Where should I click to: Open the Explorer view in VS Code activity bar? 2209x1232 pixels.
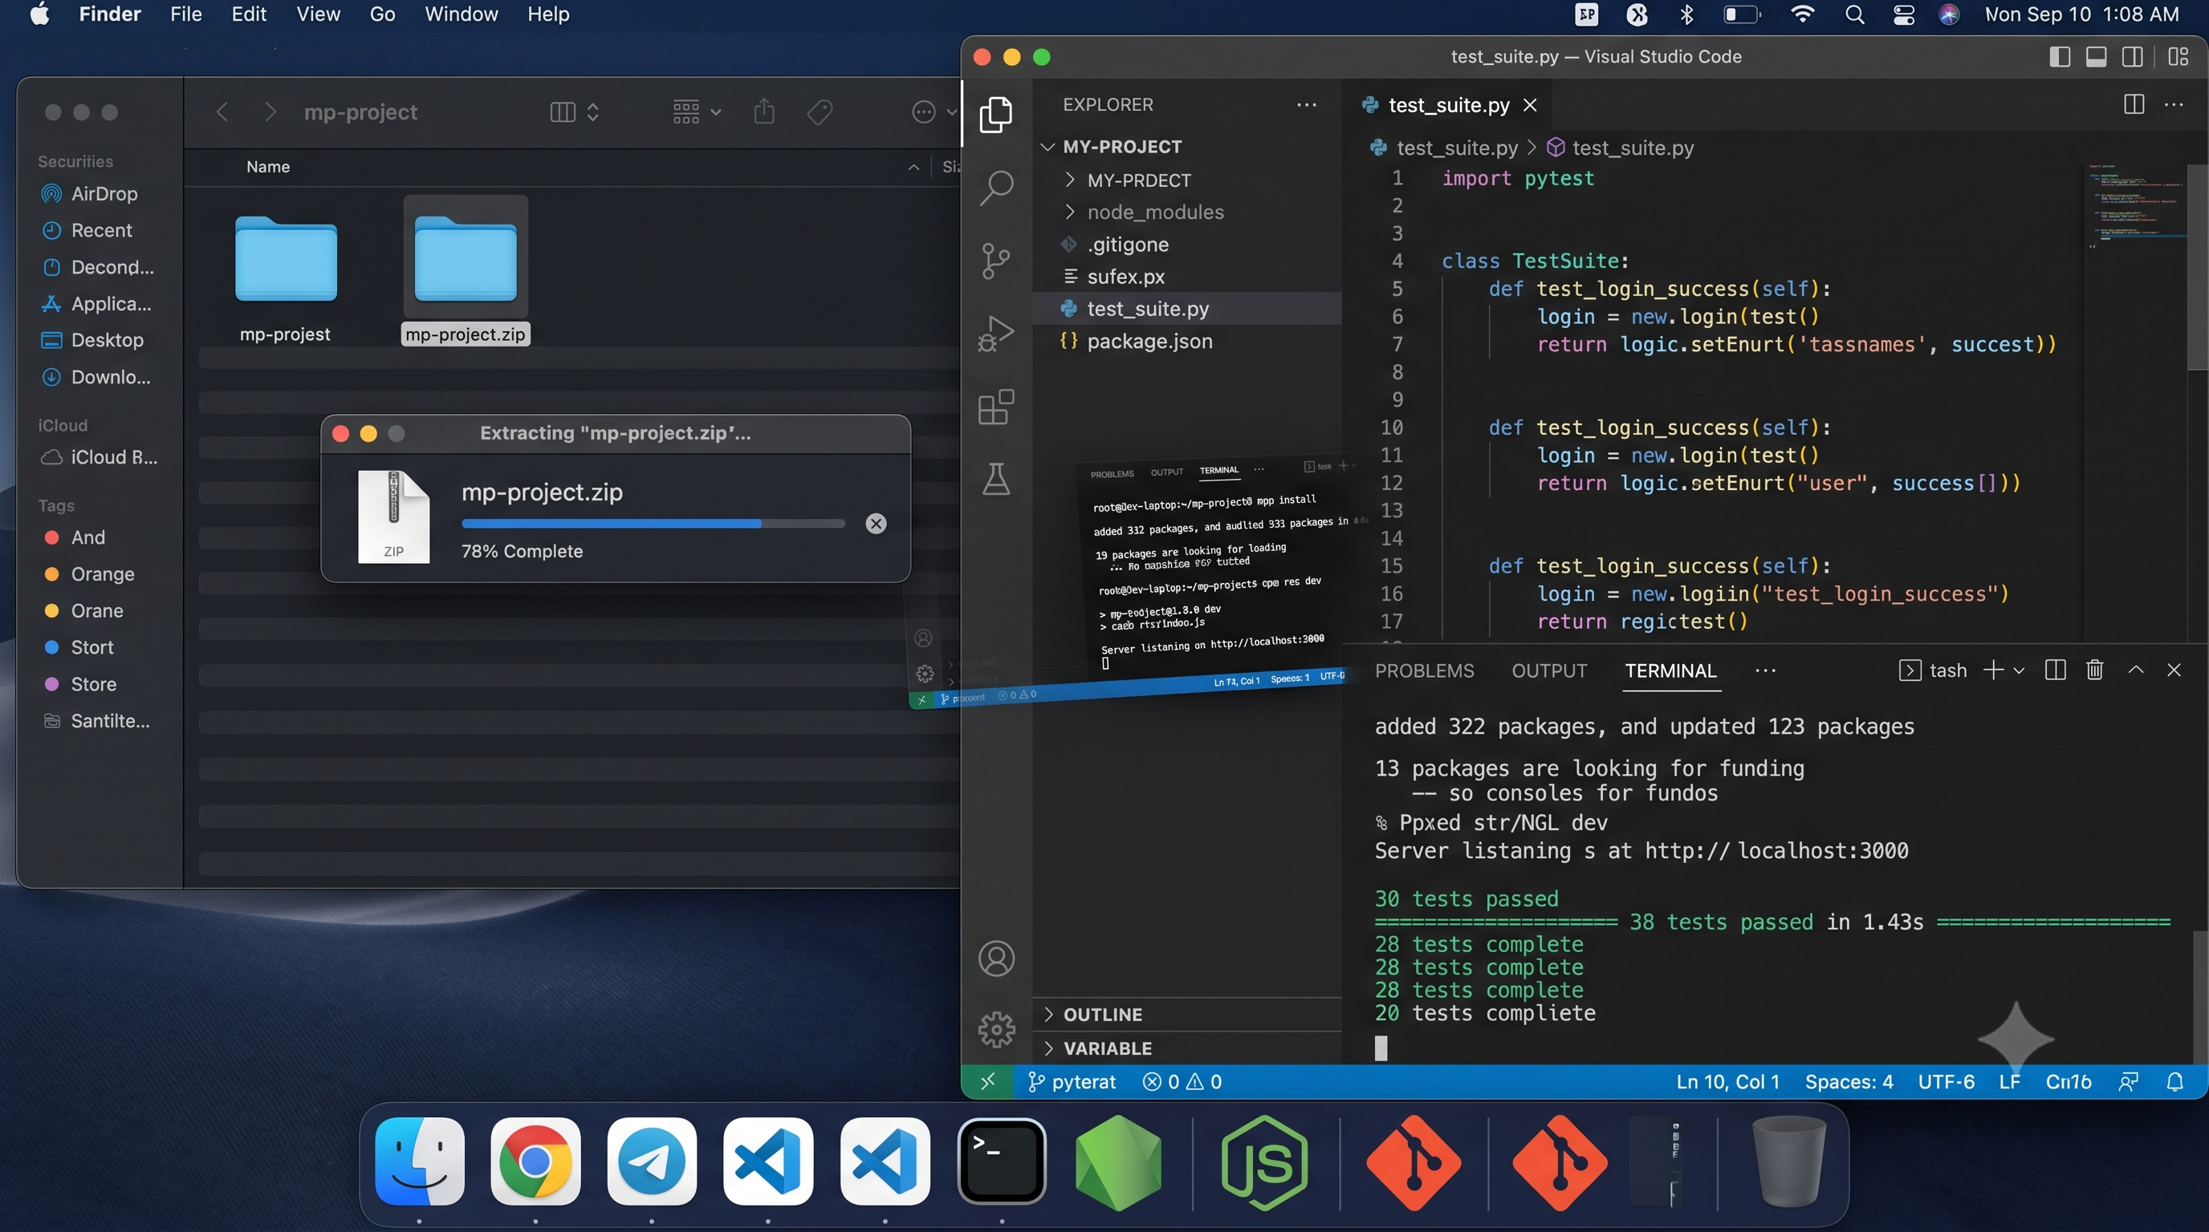click(995, 115)
